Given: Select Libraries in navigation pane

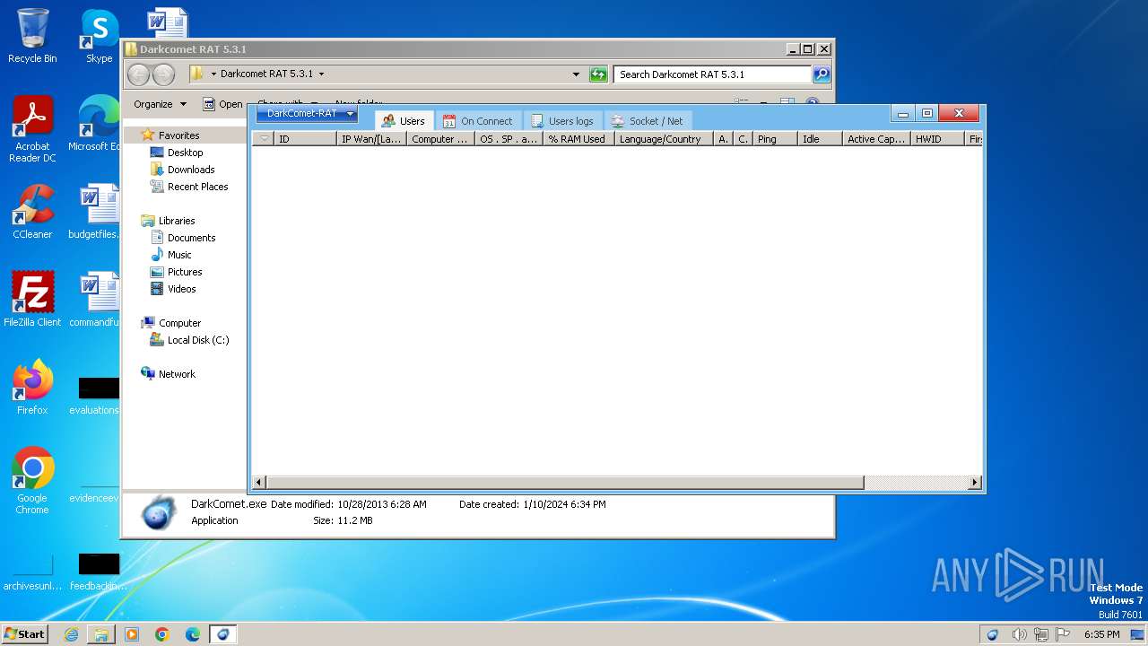Looking at the screenshot, I should tap(177, 221).
